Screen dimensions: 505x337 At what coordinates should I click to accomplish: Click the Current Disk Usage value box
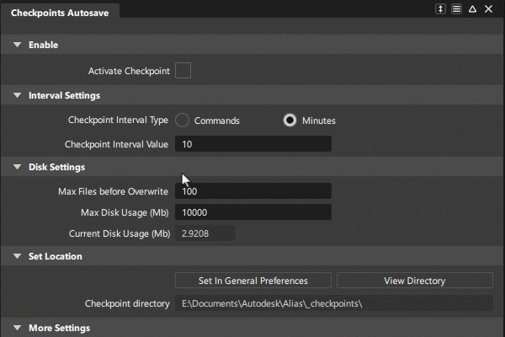tap(205, 233)
